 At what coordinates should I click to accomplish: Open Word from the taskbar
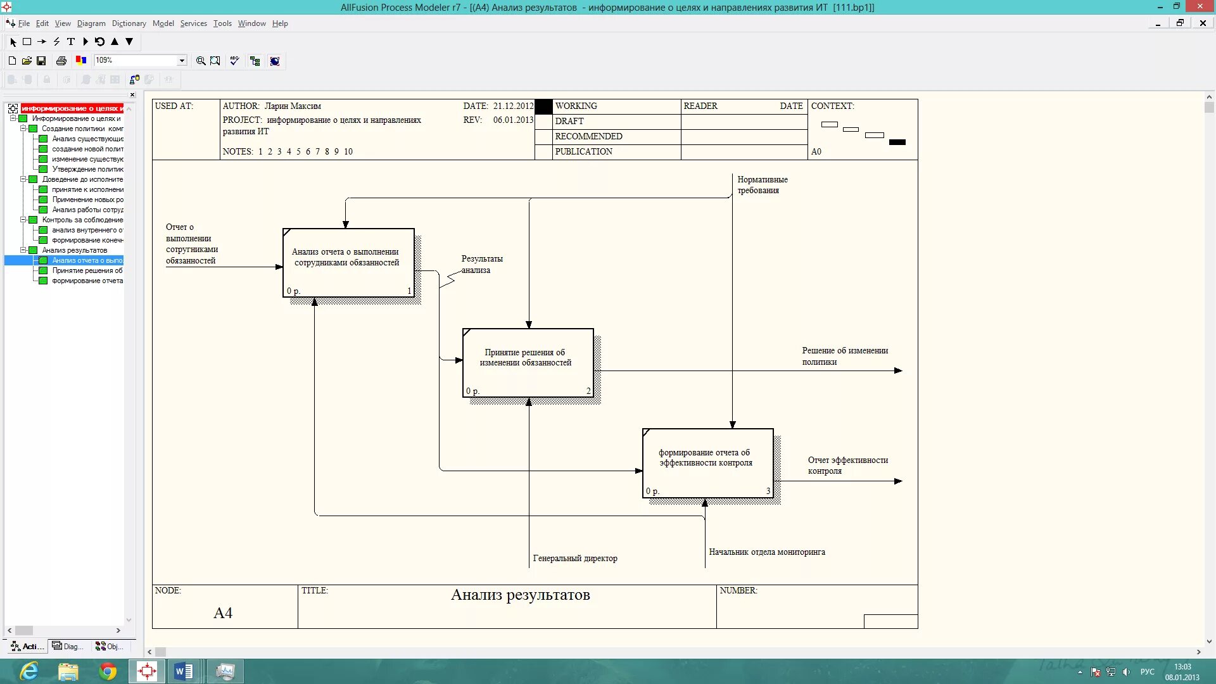[184, 671]
